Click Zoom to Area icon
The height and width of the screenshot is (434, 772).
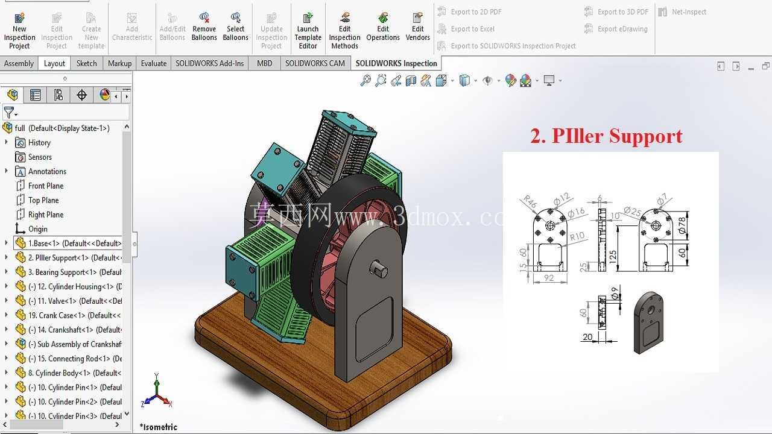coord(381,80)
